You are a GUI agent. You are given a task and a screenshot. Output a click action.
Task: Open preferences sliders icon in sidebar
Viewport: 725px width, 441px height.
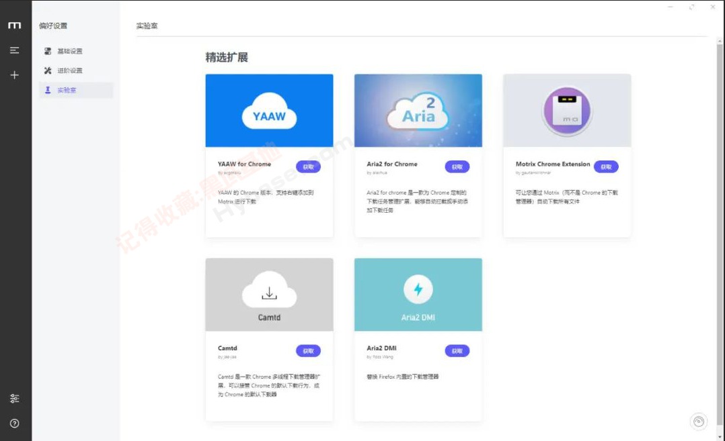[x=14, y=398]
